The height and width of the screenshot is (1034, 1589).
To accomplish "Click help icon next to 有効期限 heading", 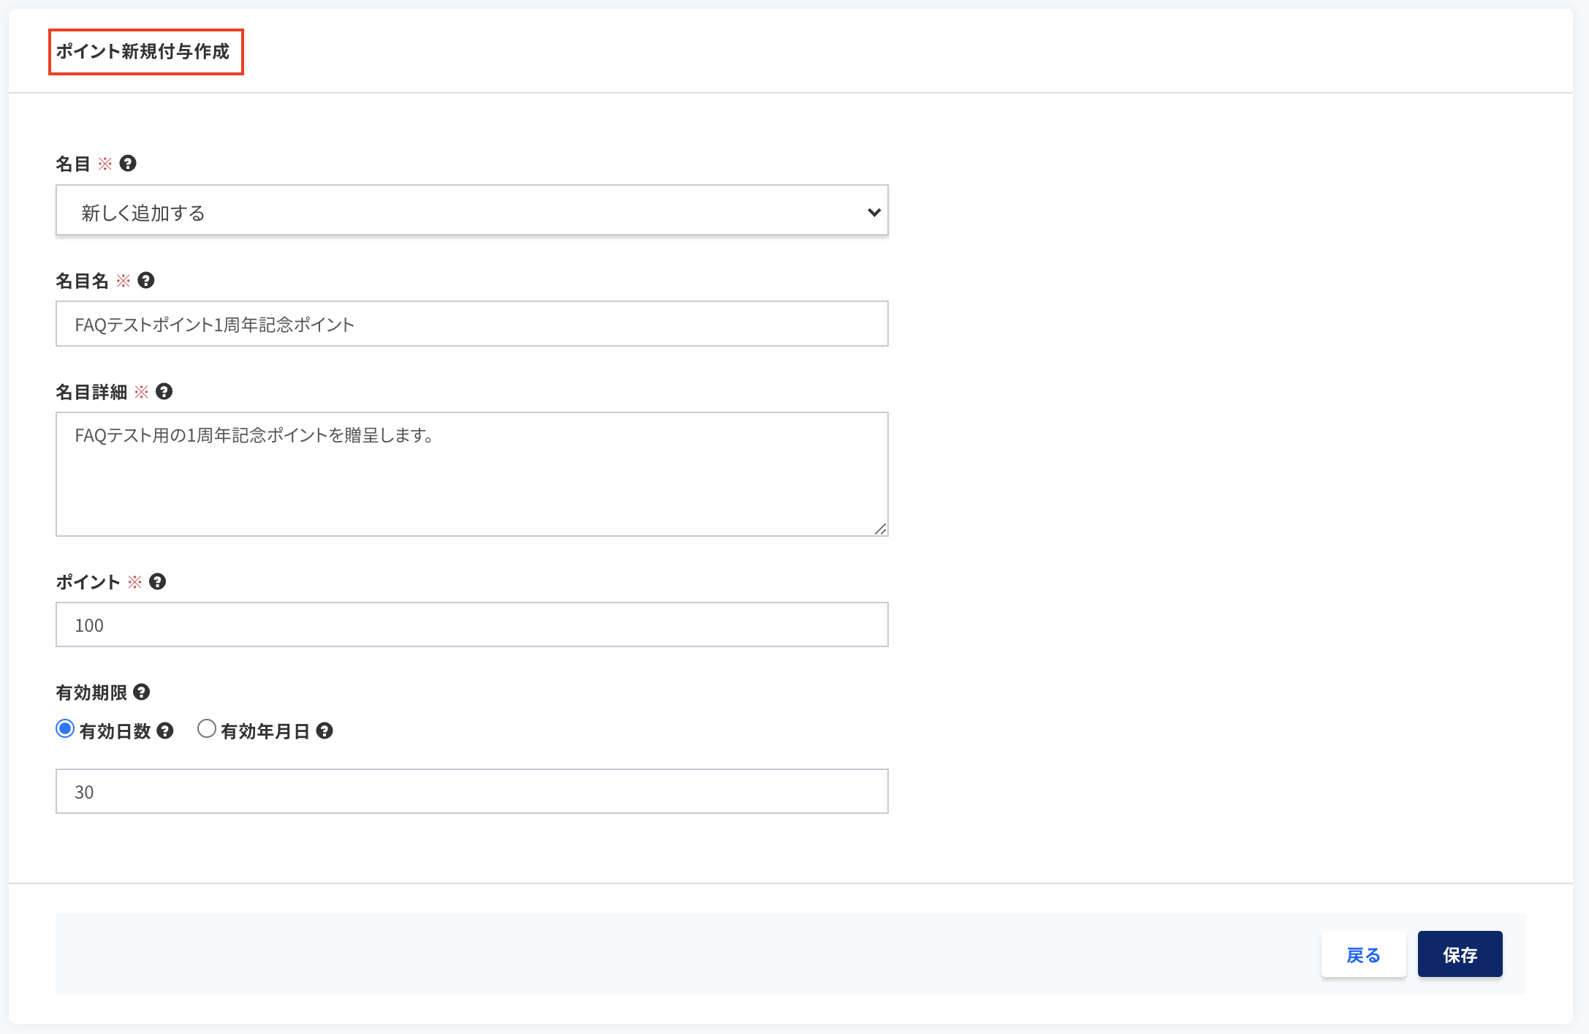I will click(x=142, y=692).
